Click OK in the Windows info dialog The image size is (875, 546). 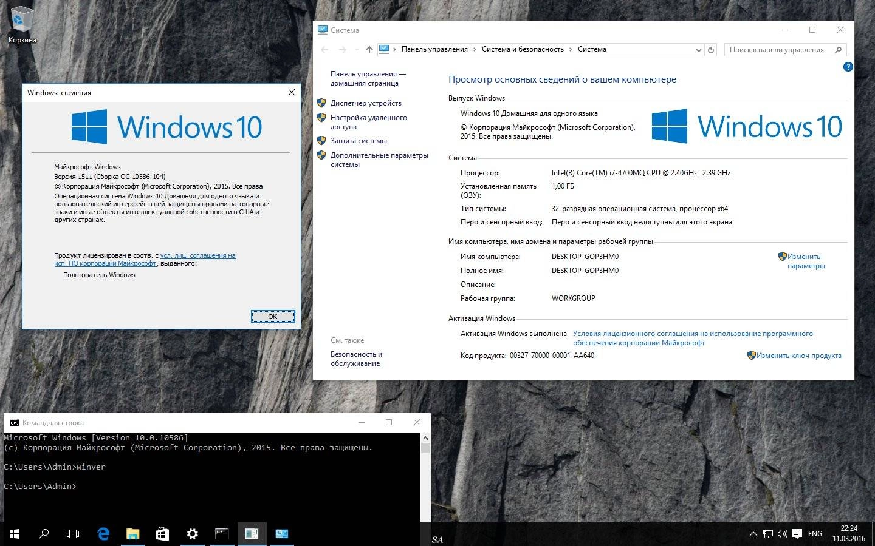point(273,316)
